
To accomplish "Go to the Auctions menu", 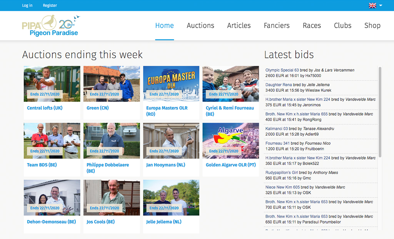I will [200, 25].
